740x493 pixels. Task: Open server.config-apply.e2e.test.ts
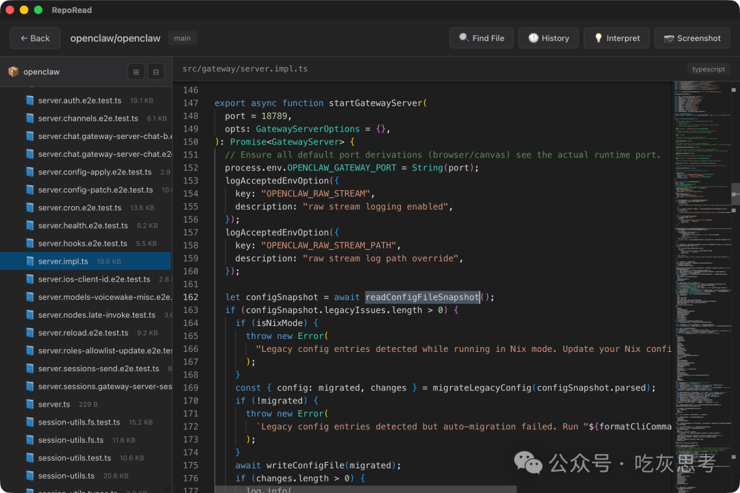(86, 172)
